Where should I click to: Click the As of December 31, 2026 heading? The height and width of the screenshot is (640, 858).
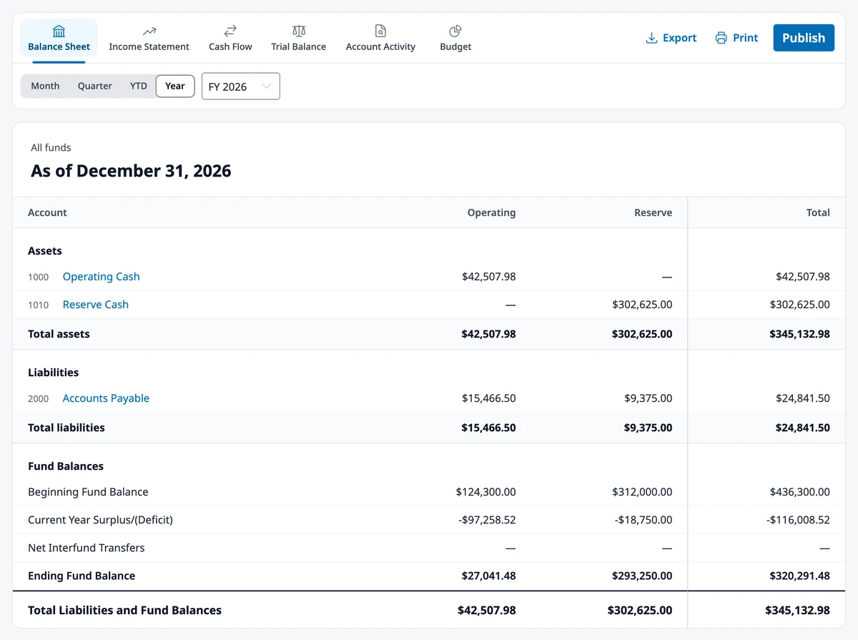pos(131,171)
